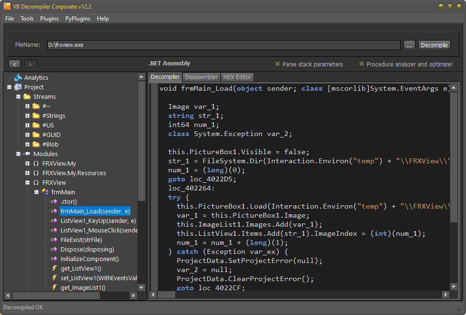Click the Decompile button

(x=434, y=45)
